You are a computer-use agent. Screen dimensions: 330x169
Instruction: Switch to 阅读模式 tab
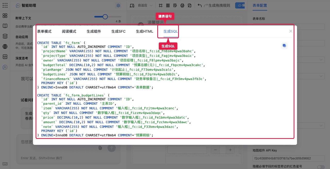click(69, 31)
